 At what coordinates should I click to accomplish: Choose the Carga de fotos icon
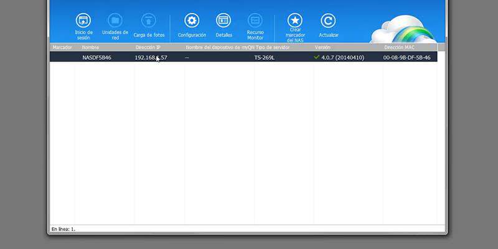pyautogui.click(x=149, y=21)
